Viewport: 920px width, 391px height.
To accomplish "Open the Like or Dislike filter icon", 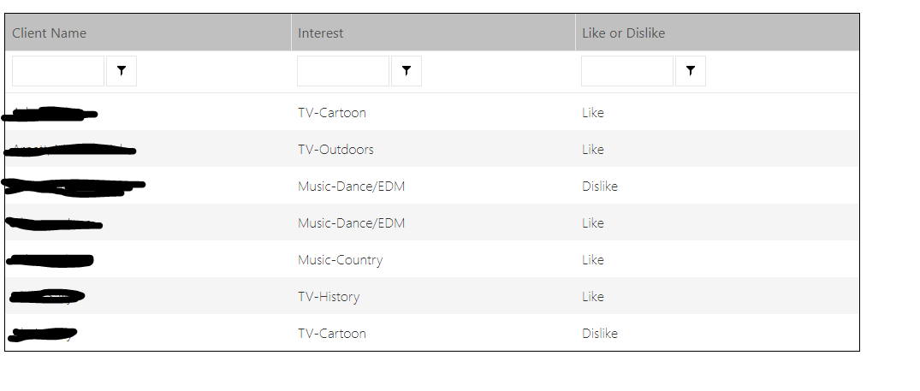I will coord(691,71).
